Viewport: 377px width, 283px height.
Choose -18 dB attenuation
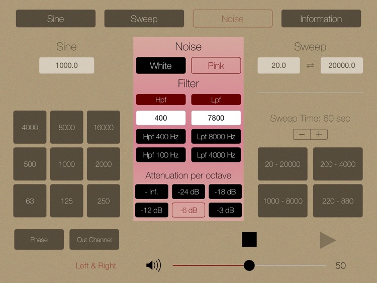click(x=225, y=192)
